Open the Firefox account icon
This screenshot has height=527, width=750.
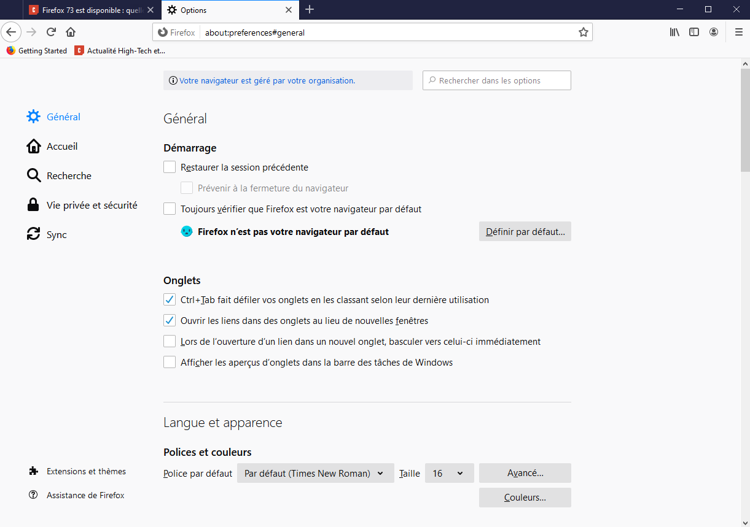714,32
